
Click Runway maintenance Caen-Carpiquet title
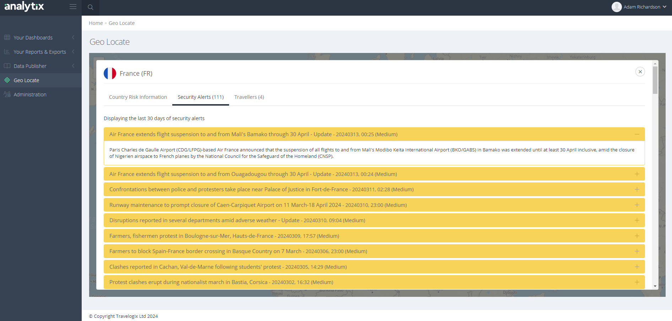[x=258, y=205]
